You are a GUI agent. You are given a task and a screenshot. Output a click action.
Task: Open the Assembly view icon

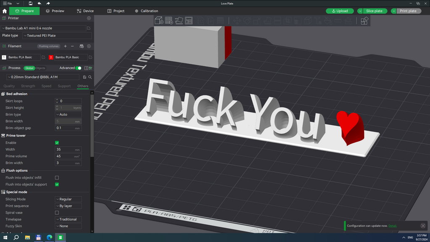[x=364, y=21]
